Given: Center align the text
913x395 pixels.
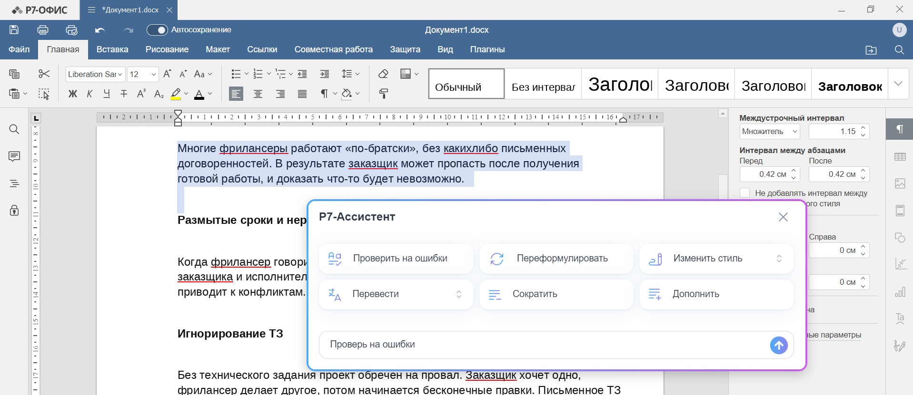Looking at the screenshot, I should click(258, 94).
